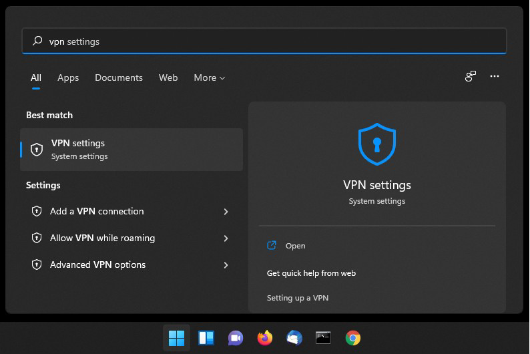Open Google Chrome from taskbar

(x=353, y=338)
